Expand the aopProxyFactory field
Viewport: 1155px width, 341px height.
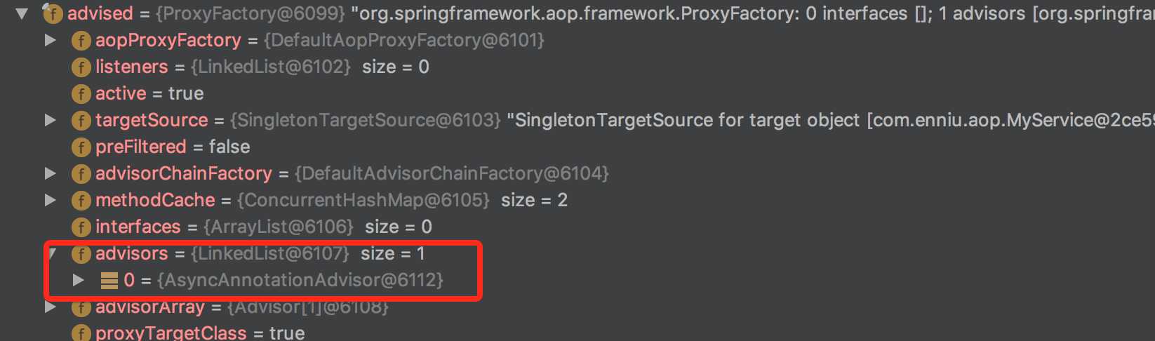51,40
